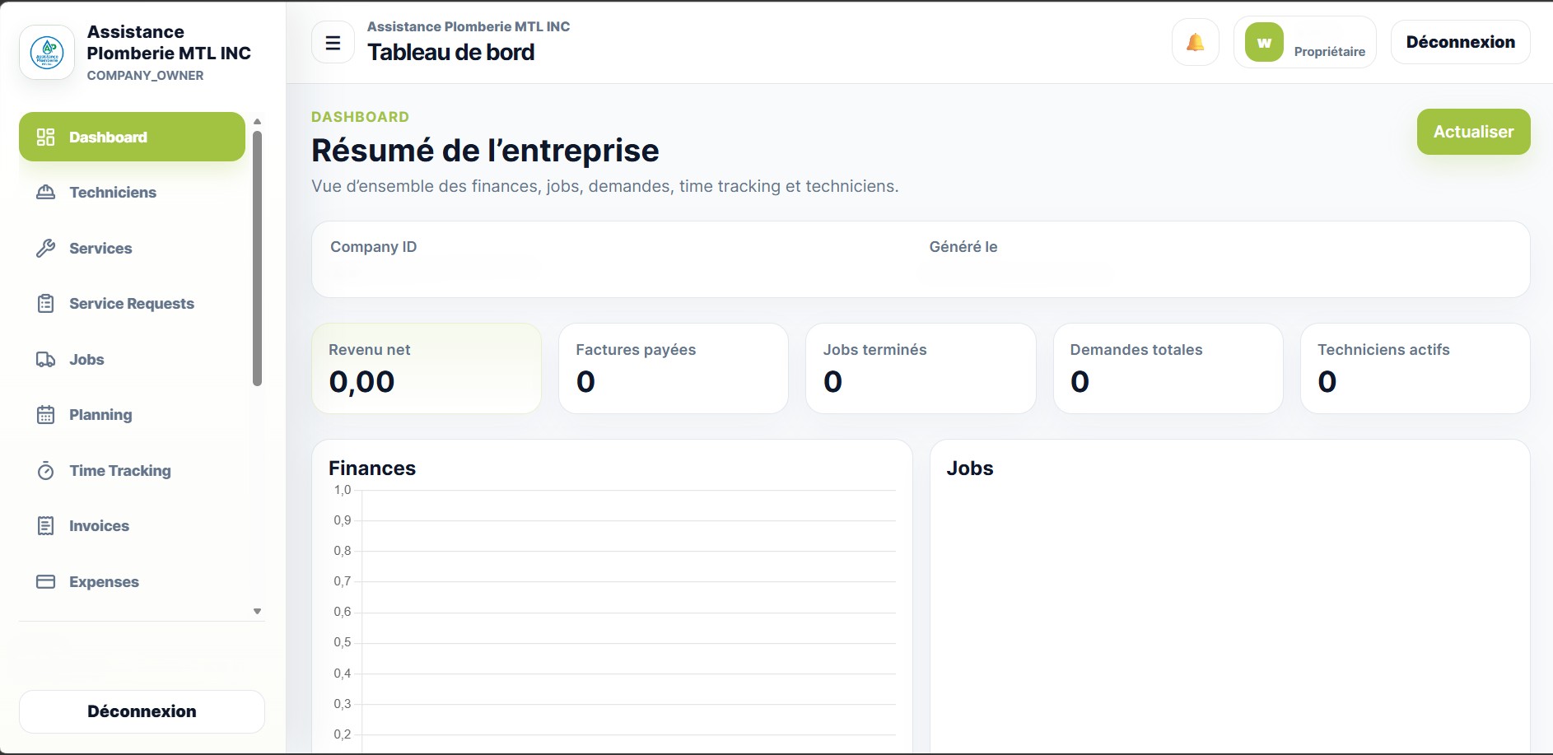Click Déconnexion in the top header

[x=1460, y=42]
